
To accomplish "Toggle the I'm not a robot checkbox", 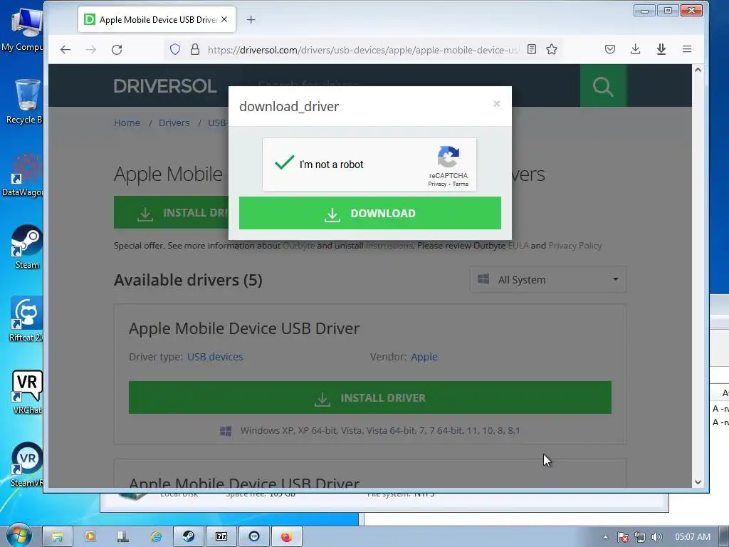I will click(x=284, y=163).
